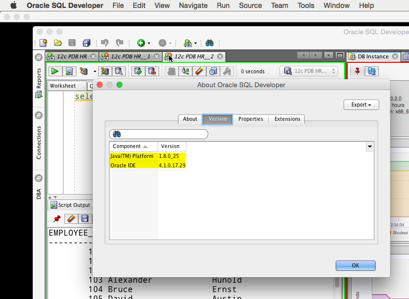Image resolution: width=409 pixels, height=299 pixels.
Task: Click the Save All toolbar icon
Action: pyautogui.click(x=86, y=43)
